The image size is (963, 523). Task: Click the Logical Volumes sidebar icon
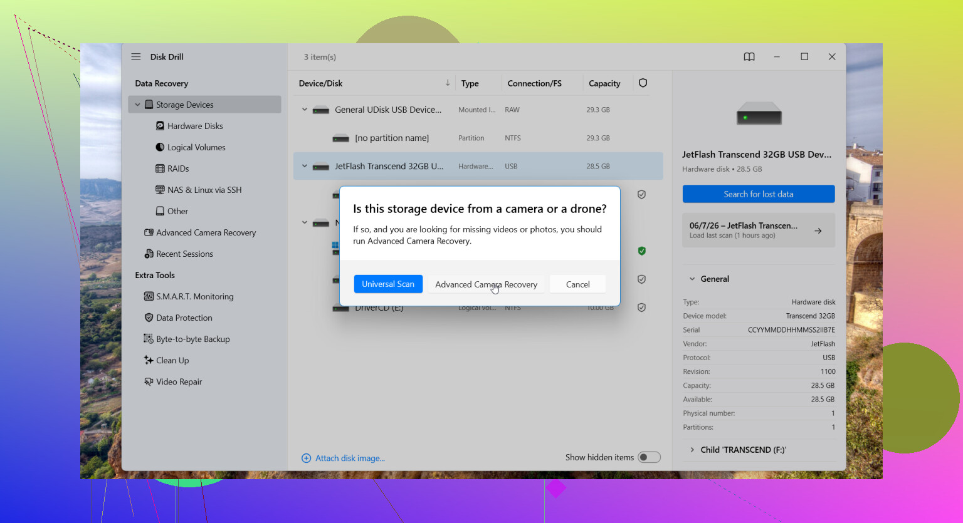[x=160, y=147]
